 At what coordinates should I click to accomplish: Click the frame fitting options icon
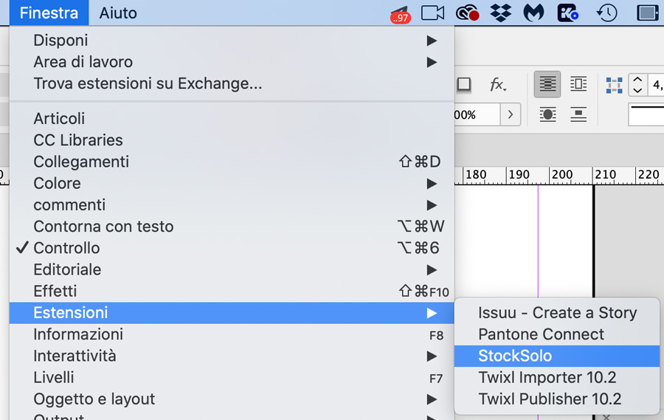click(614, 85)
